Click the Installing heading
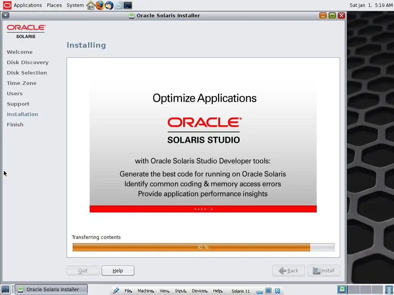Image resolution: width=394 pixels, height=295 pixels. pyautogui.click(x=86, y=45)
